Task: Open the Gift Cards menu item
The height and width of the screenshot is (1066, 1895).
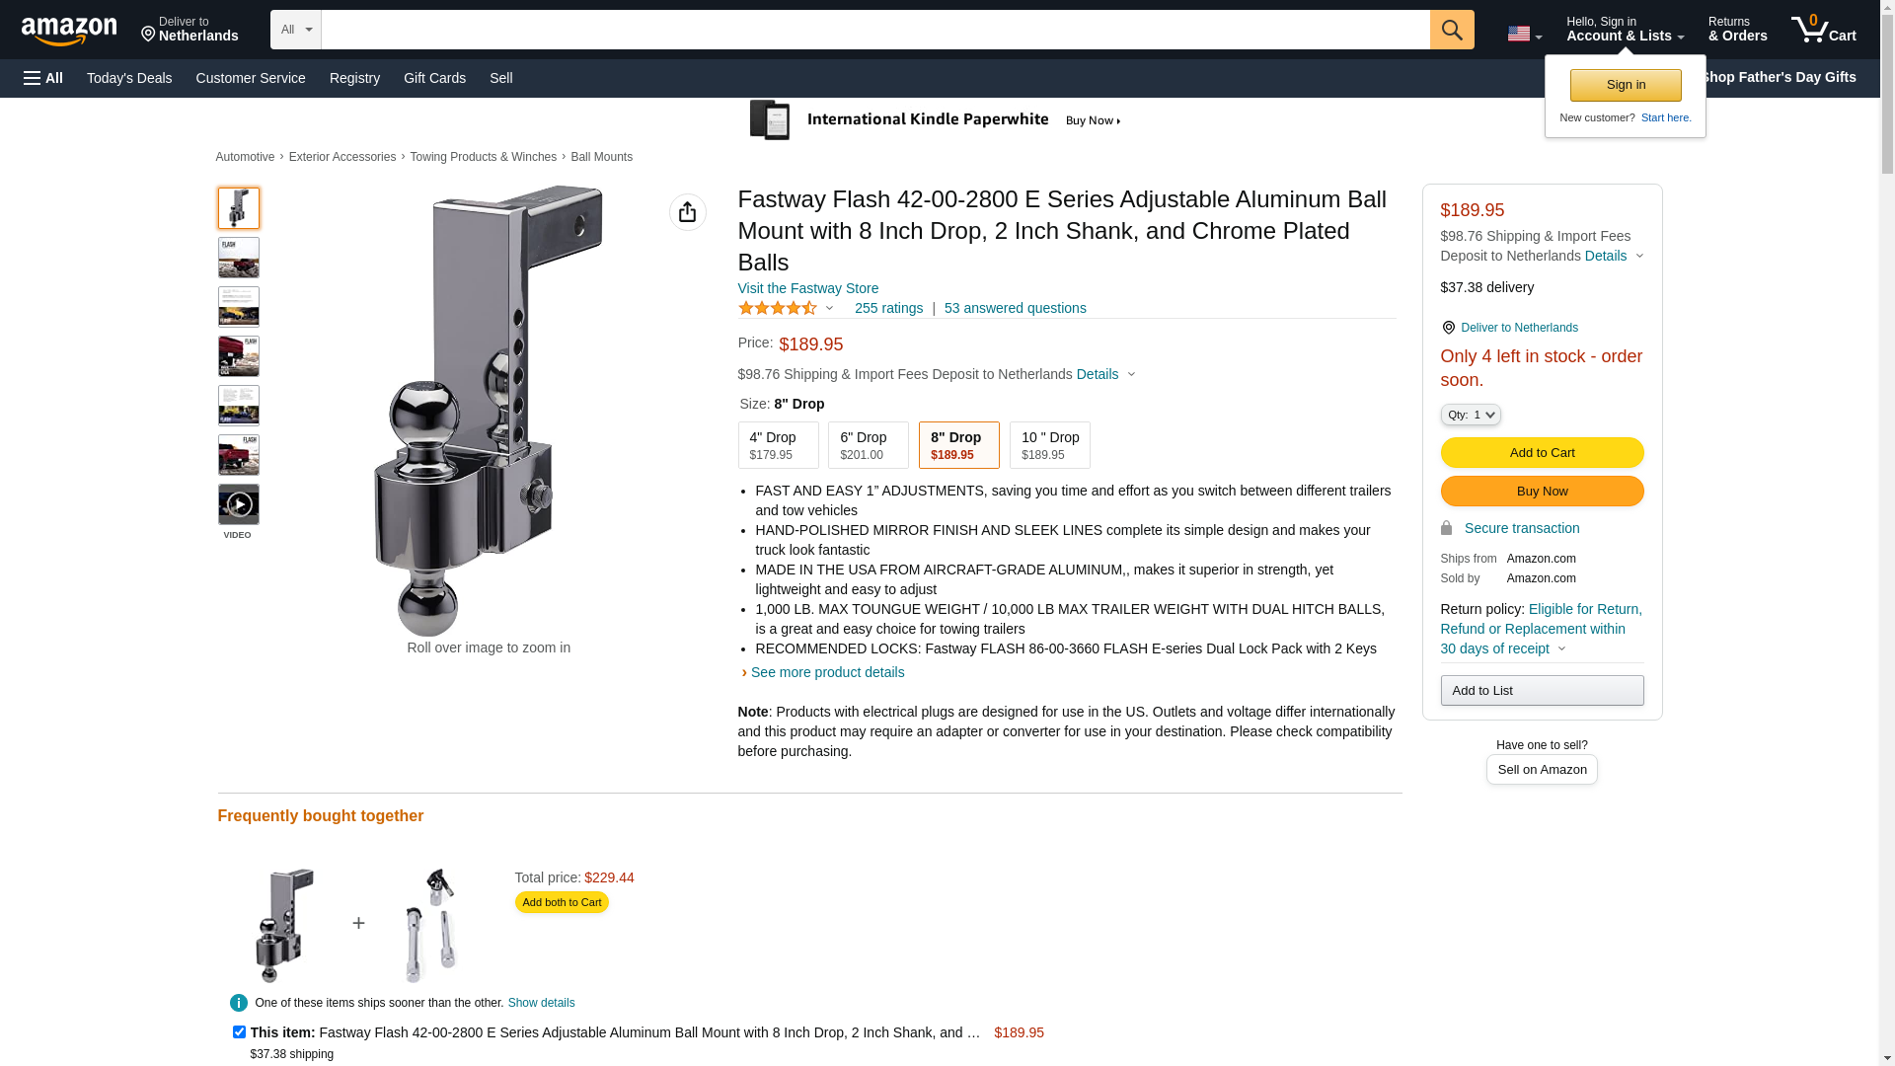Action: pos(434,78)
